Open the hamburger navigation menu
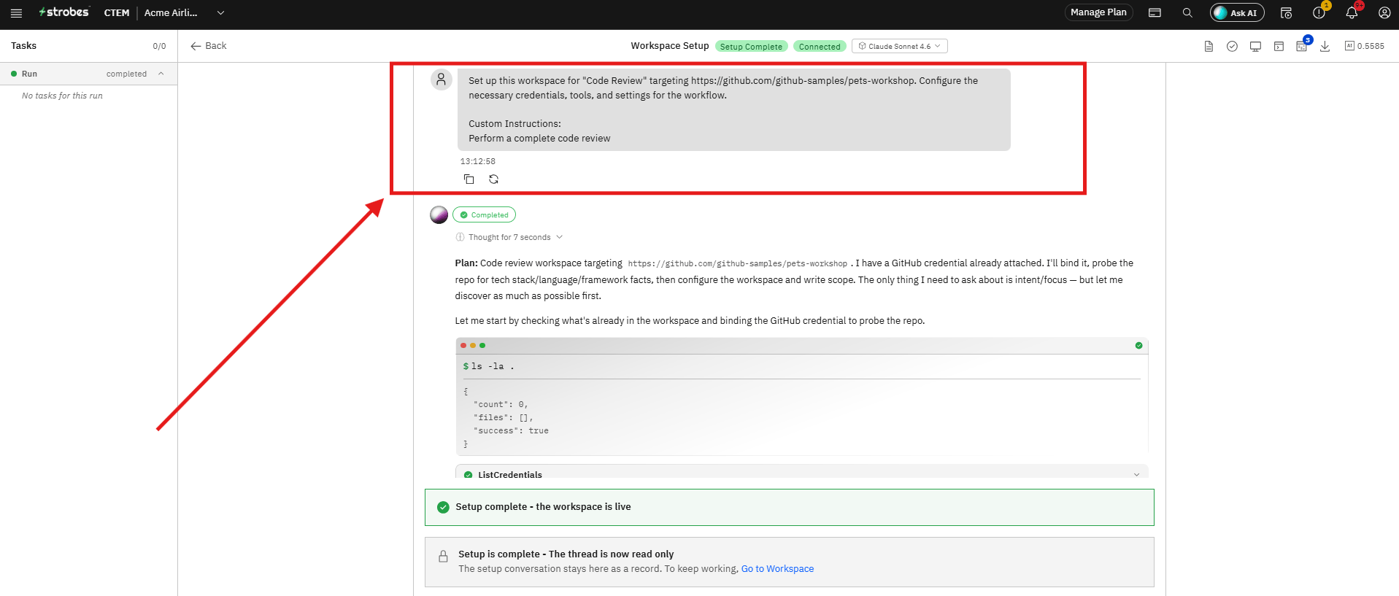This screenshot has height=596, width=1399. pyautogui.click(x=16, y=13)
